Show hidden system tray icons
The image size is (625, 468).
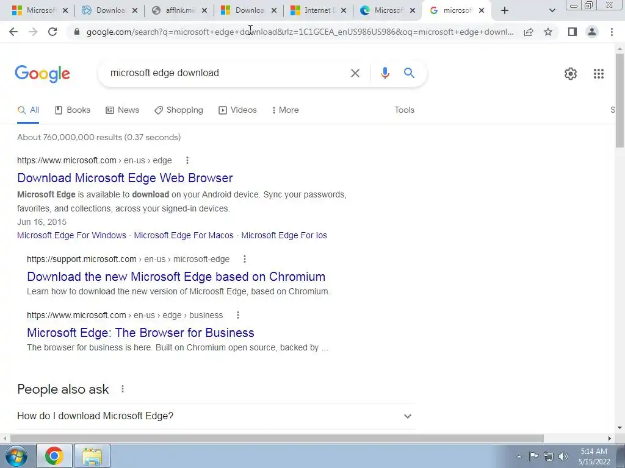[x=519, y=456]
